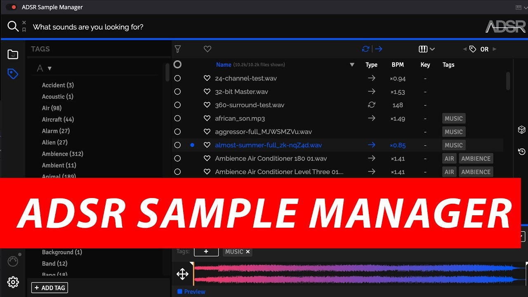Select file almost-summer-full_zk-nqZ4d.wav
This screenshot has width=528, height=297.
[269, 145]
